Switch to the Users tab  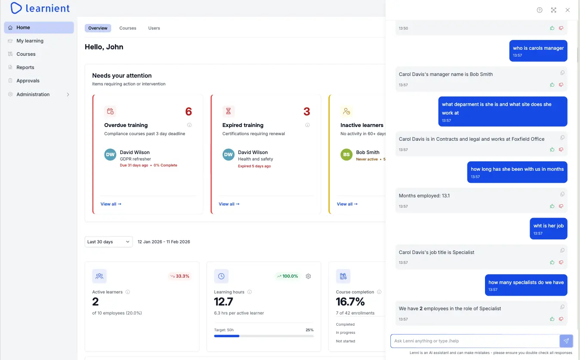click(x=153, y=28)
